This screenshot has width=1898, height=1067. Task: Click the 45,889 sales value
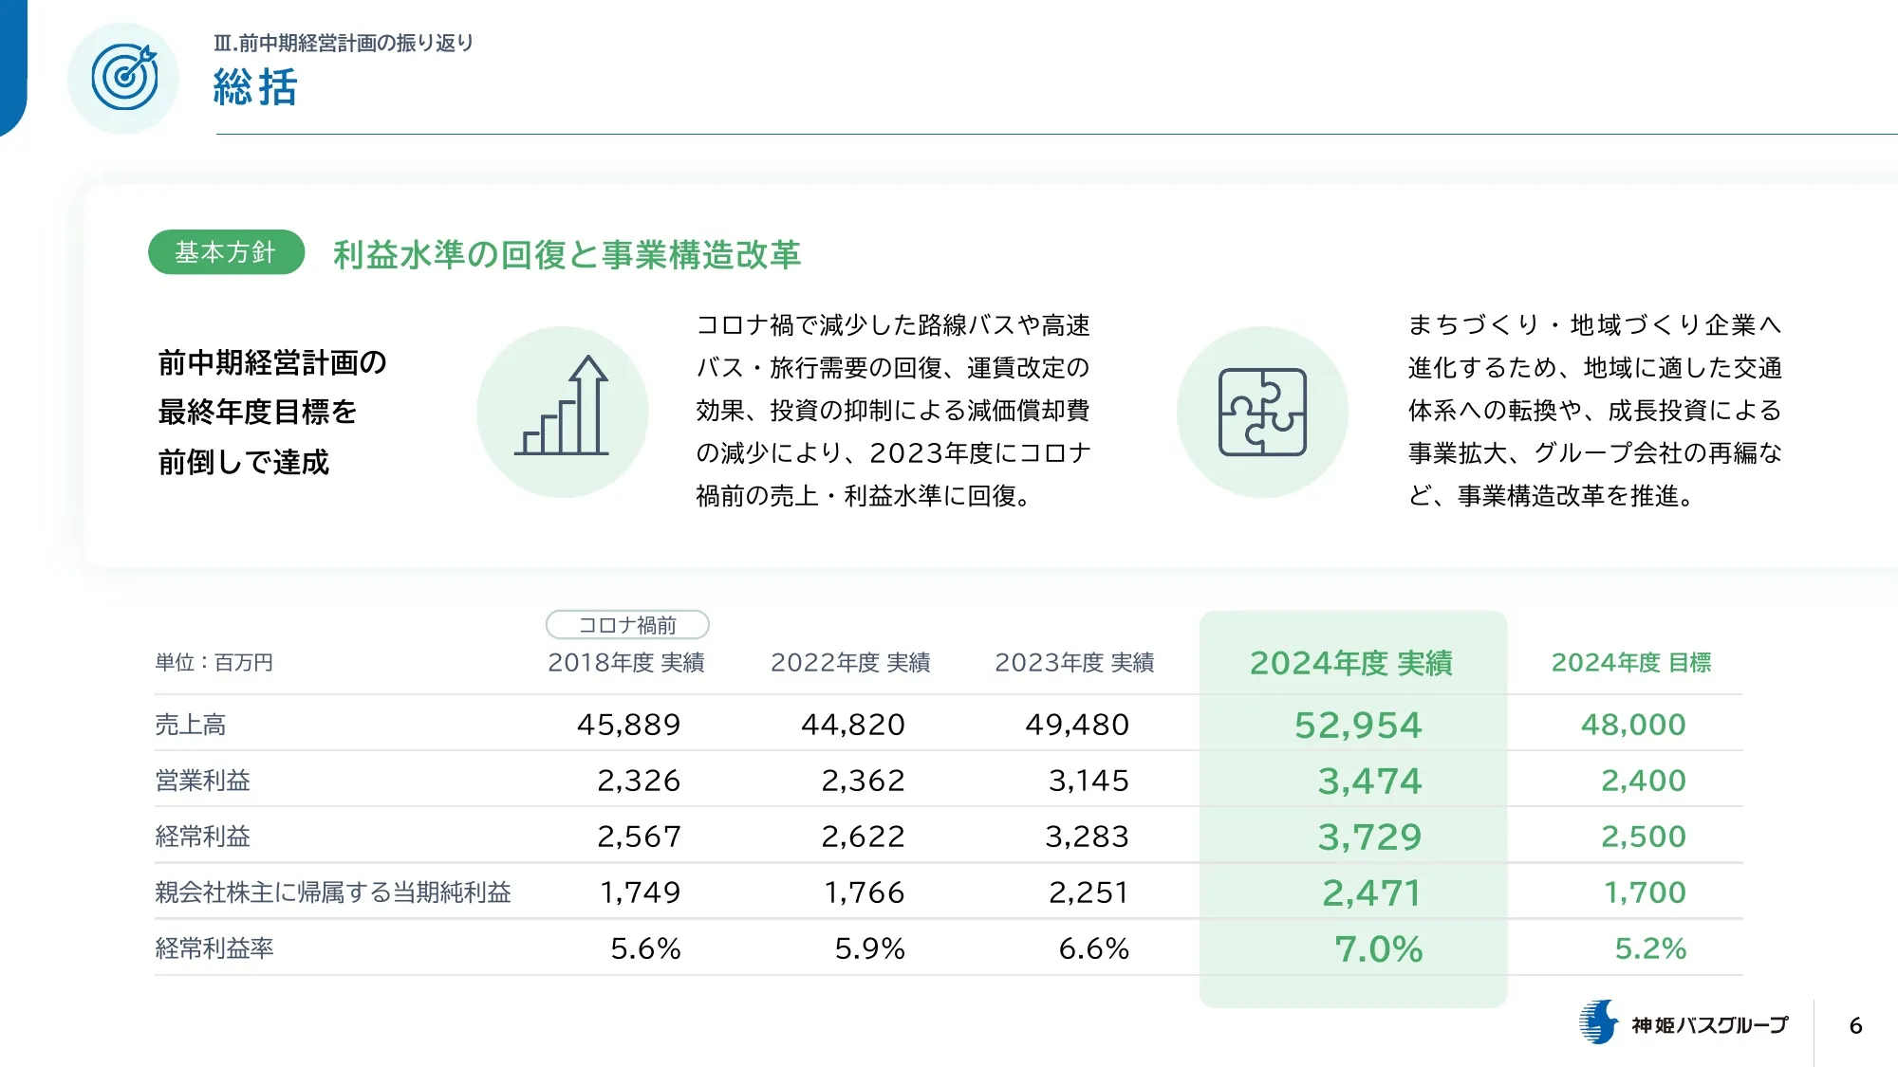[629, 725]
